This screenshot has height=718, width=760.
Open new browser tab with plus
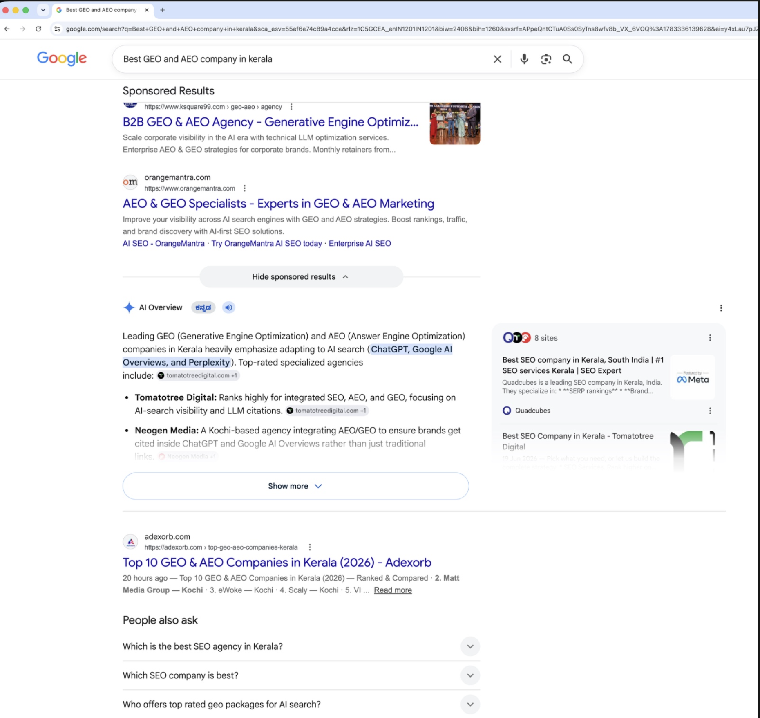coord(163,10)
